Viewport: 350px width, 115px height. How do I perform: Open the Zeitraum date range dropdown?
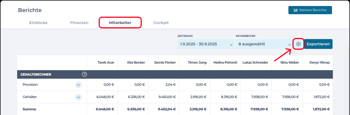click(206, 44)
